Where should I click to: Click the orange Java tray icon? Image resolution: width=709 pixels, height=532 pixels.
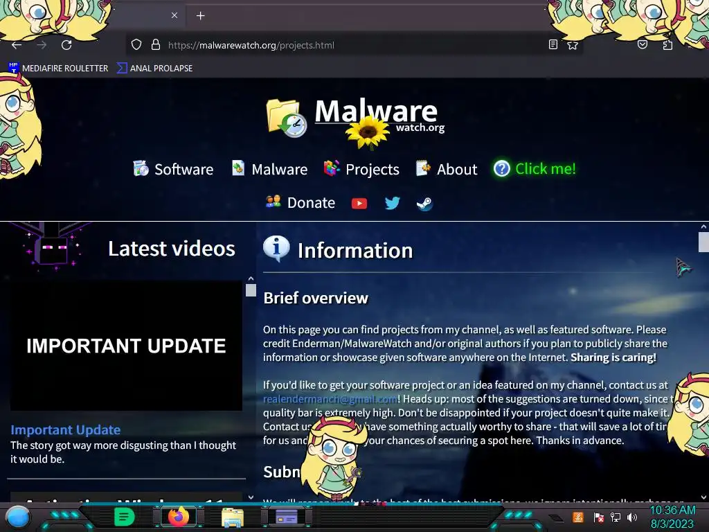(578, 517)
